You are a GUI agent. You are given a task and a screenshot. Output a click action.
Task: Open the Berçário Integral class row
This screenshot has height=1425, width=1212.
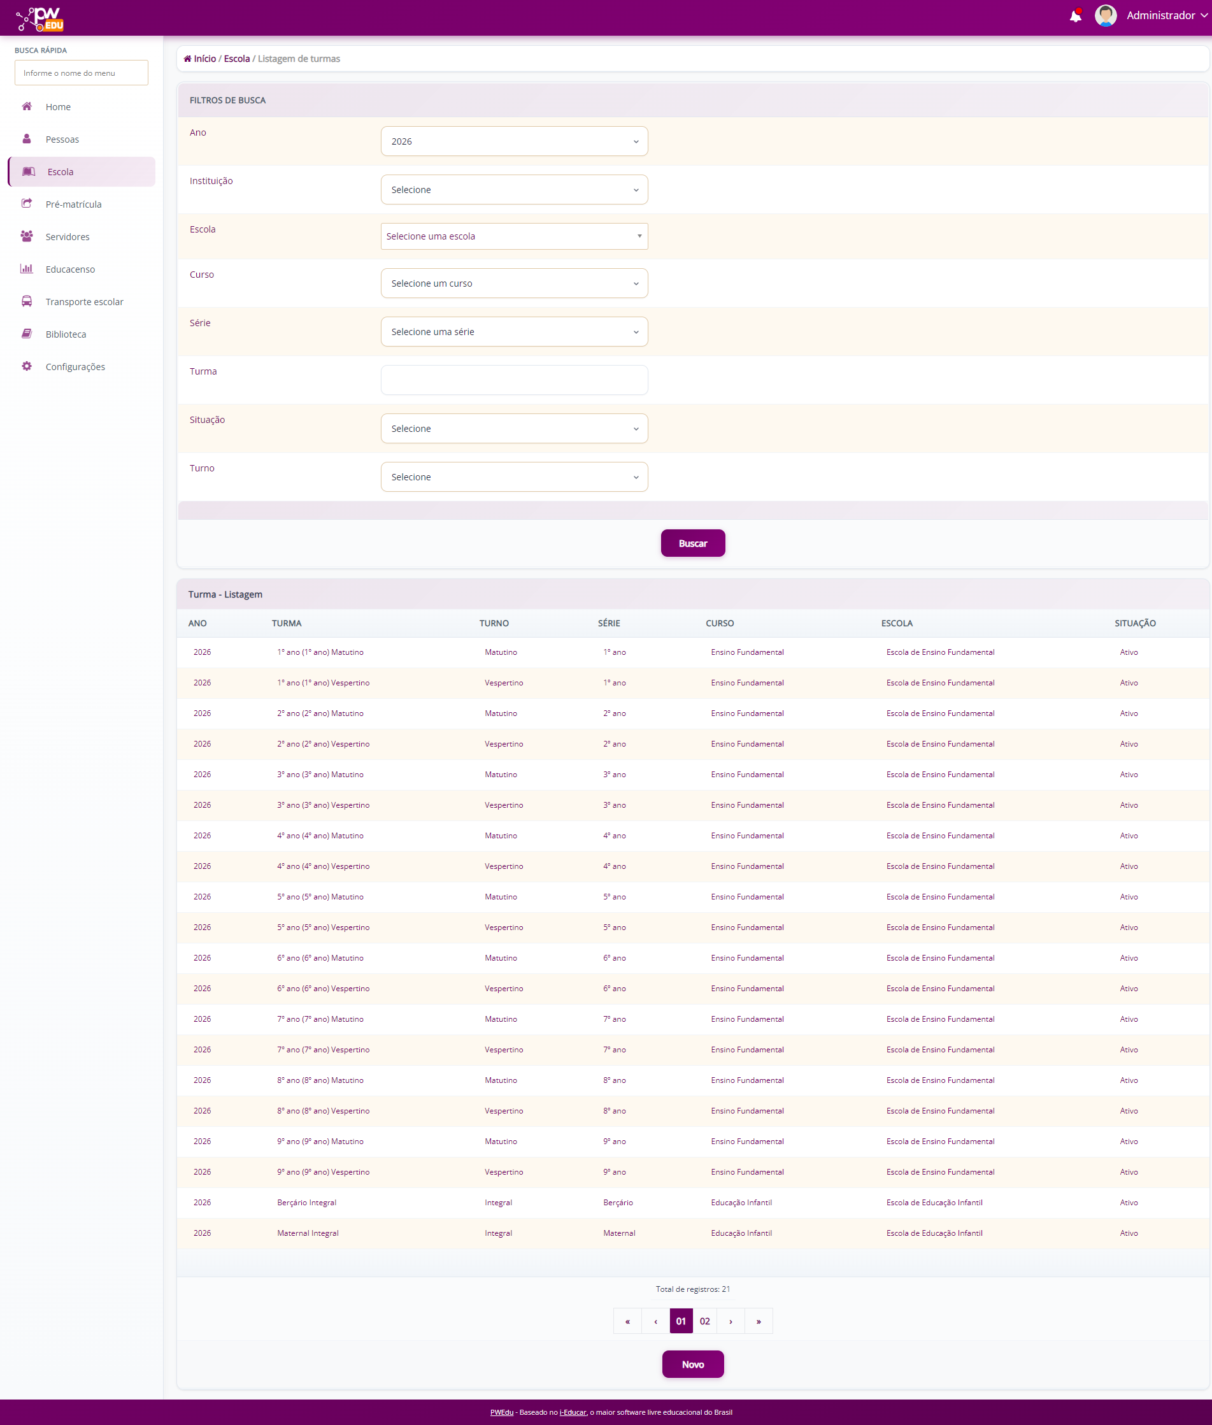tap(306, 1203)
